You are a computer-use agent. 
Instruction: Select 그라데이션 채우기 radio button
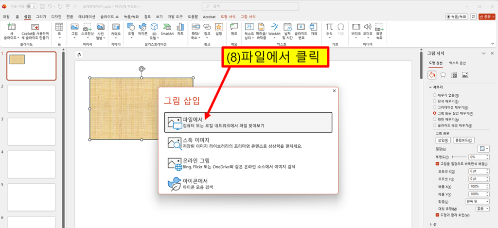(434, 107)
